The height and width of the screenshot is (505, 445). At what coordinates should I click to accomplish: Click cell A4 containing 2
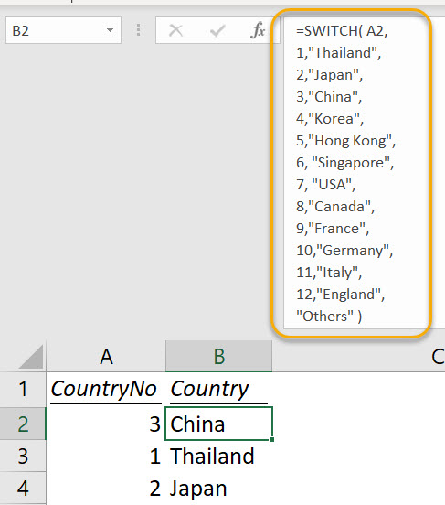[x=105, y=489]
